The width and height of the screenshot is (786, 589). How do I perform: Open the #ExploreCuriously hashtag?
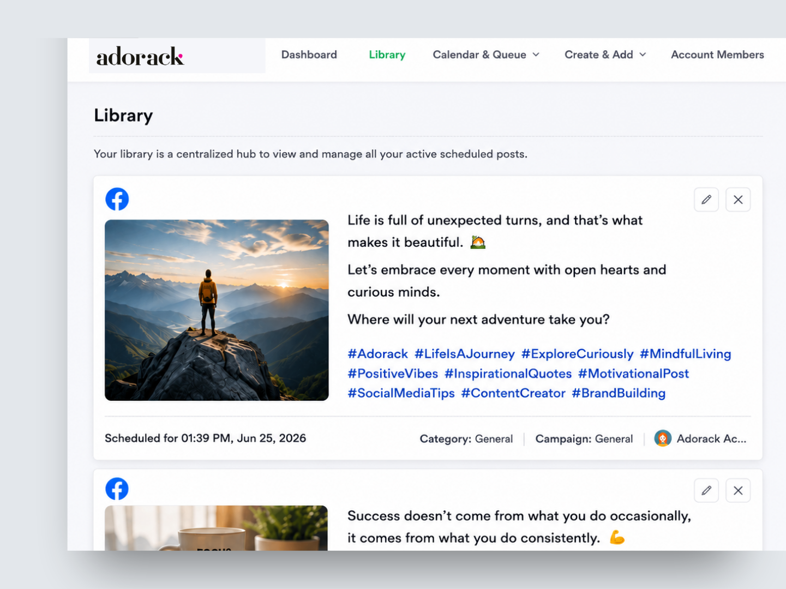pyautogui.click(x=577, y=354)
